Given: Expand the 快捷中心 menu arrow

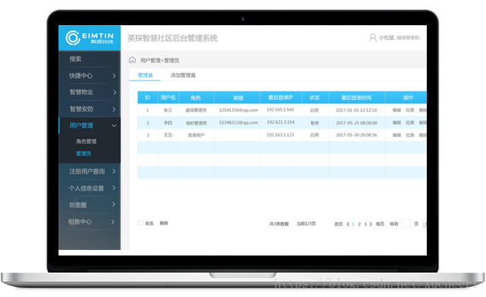Looking at the screenshot, I should [114, 76].
